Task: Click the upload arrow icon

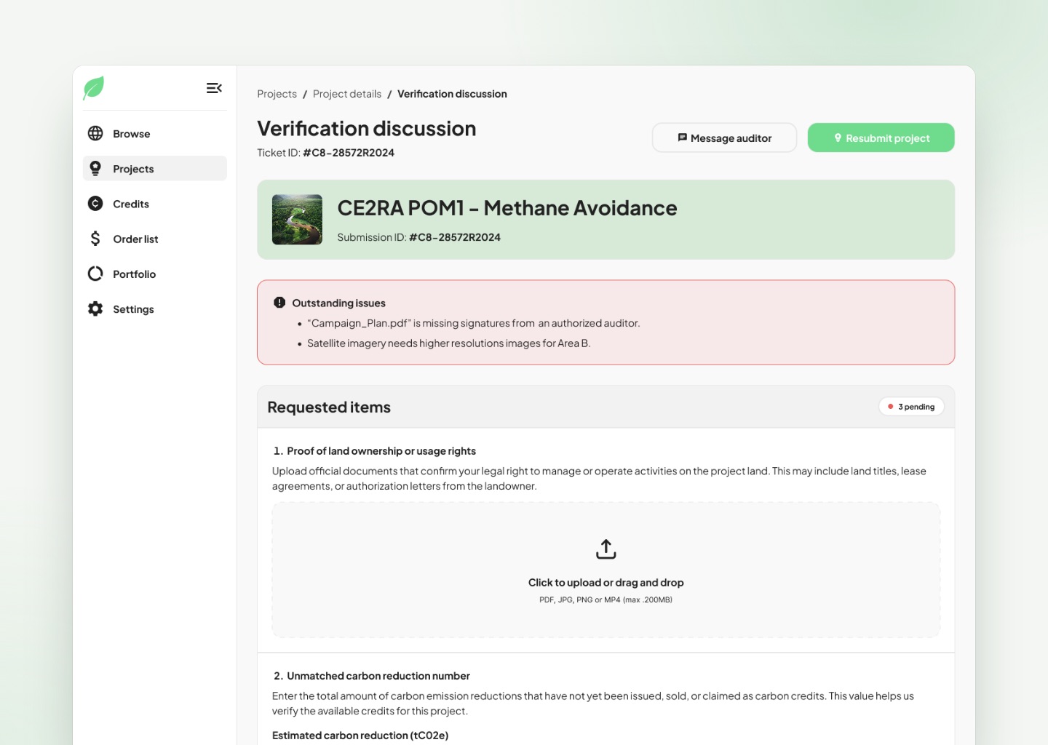Action: [606, 549]
